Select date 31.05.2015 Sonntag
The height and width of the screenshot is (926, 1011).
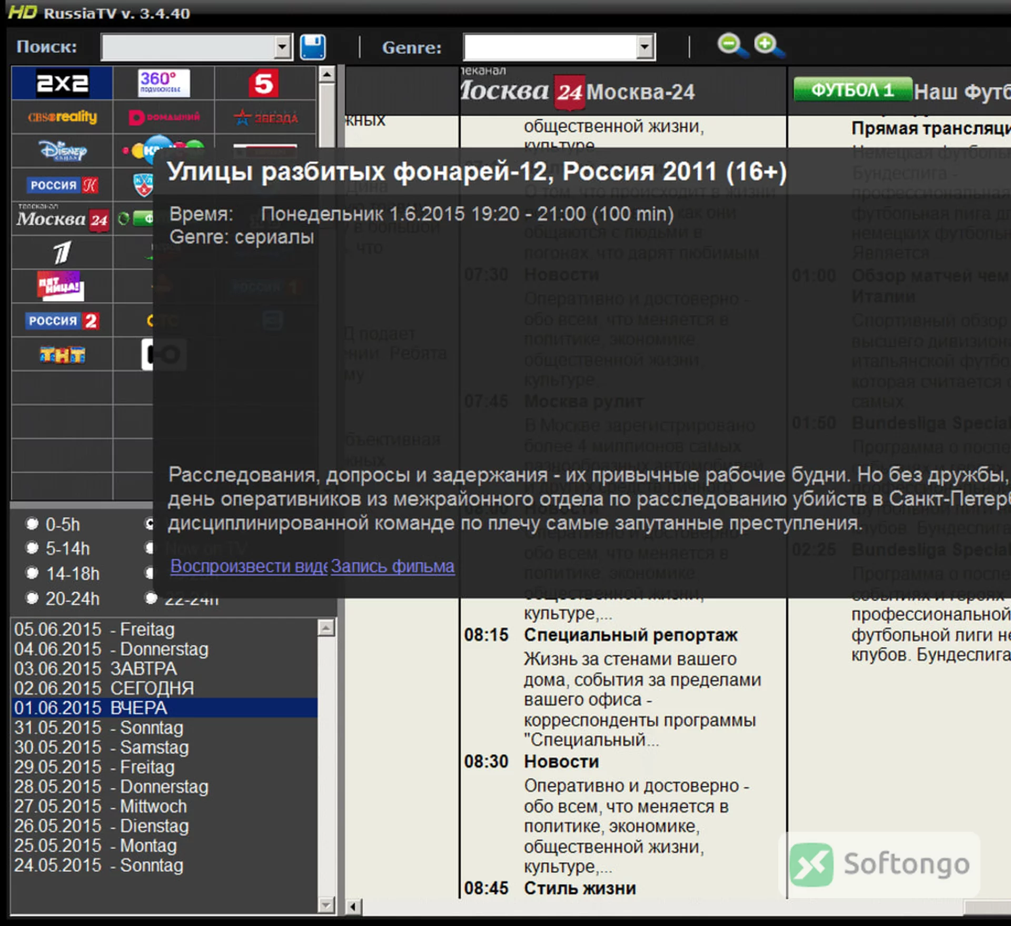[x=164, y=727]
